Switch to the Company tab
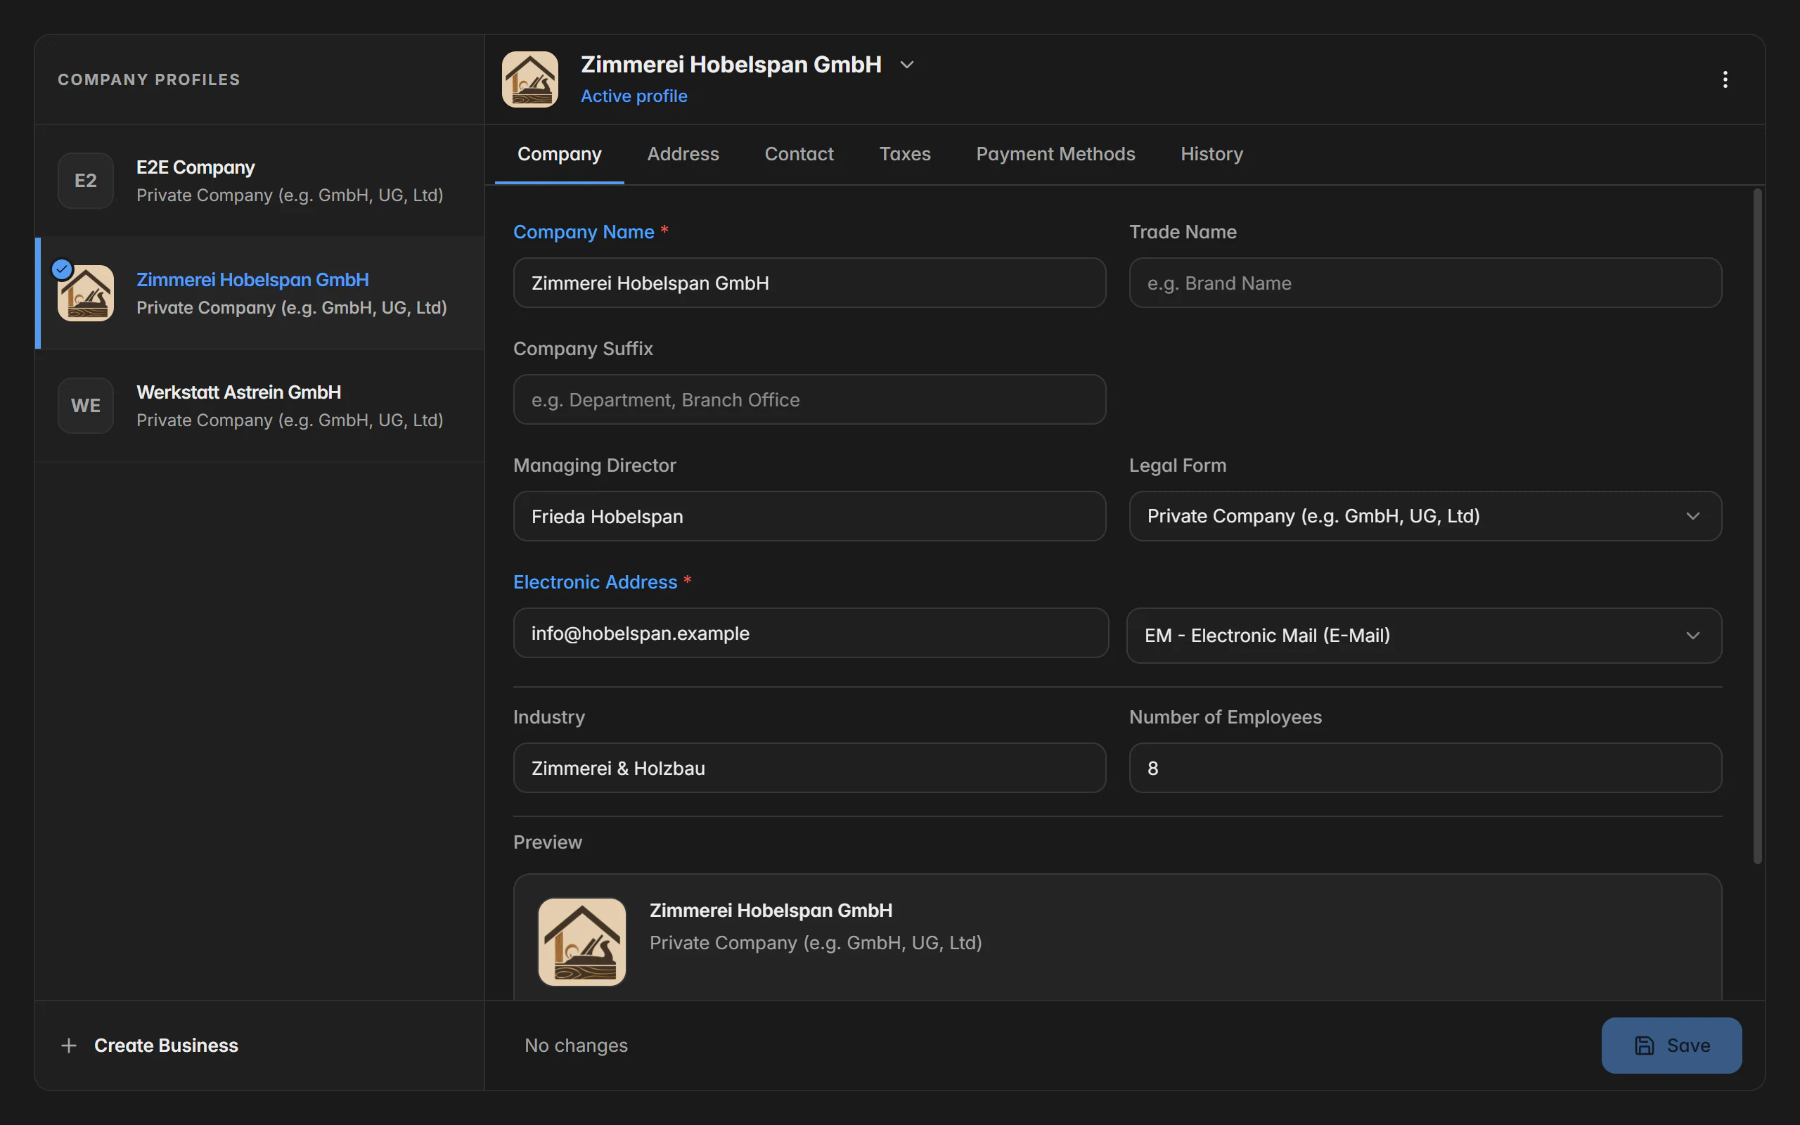Screen dimensions: 1800x1125 coord(560,154)
